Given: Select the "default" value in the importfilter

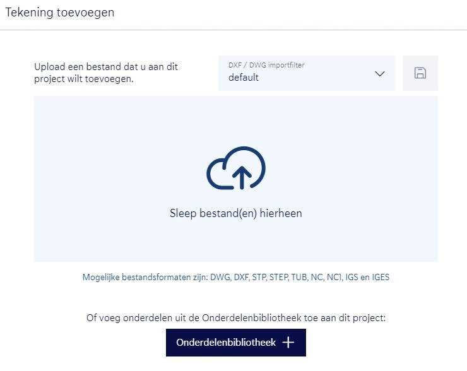Looking at the screenshot, I should coord(244,78).
